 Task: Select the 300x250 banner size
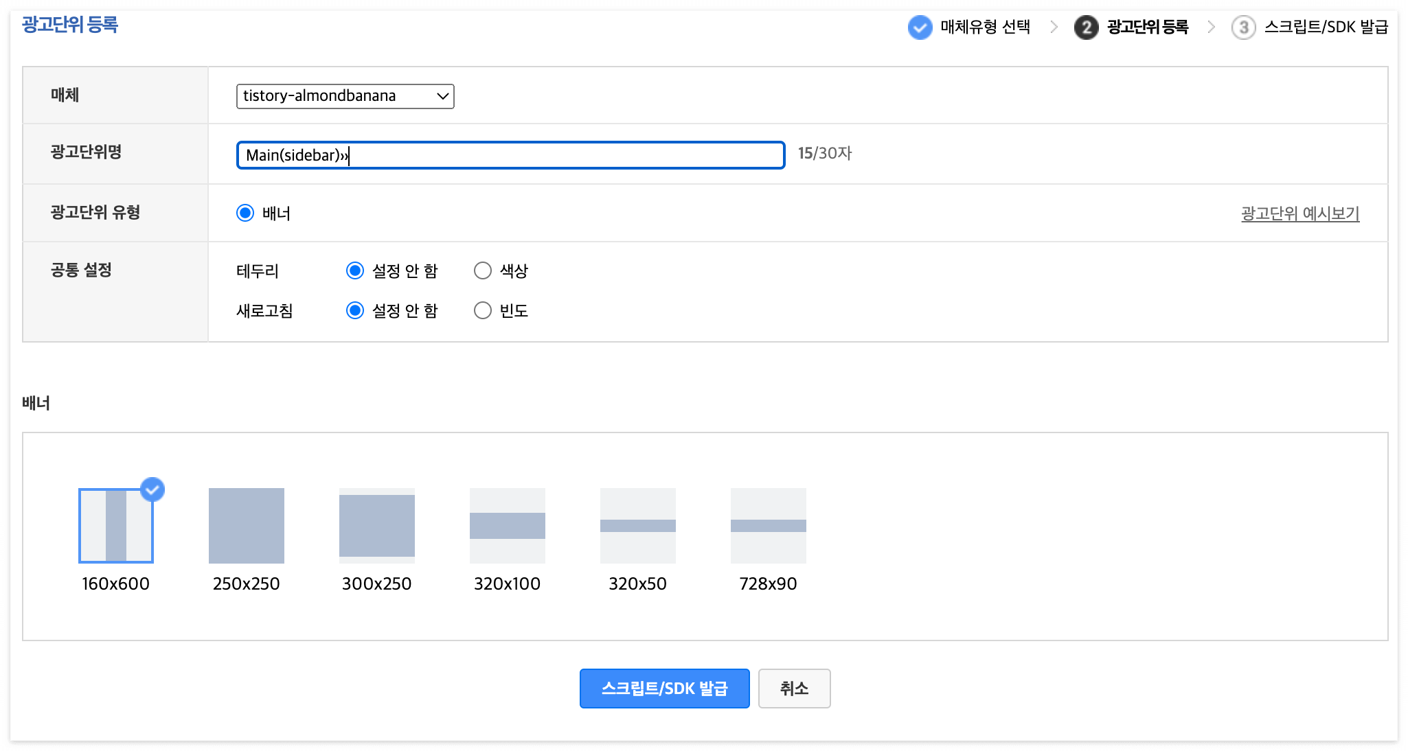[x=376, y=526]
